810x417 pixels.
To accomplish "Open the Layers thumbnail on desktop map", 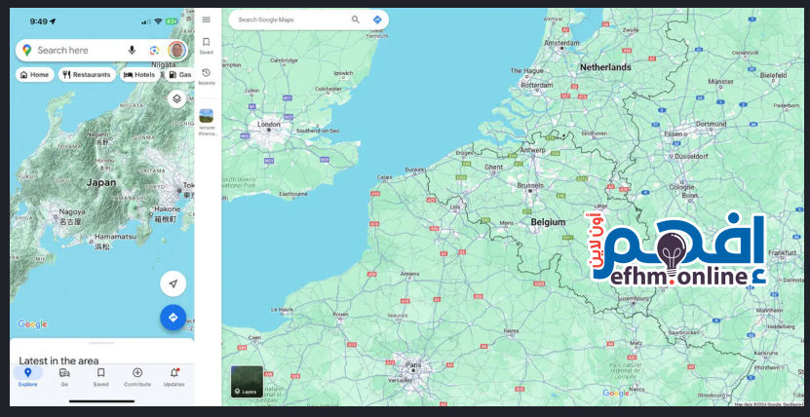I will point(247,381).
